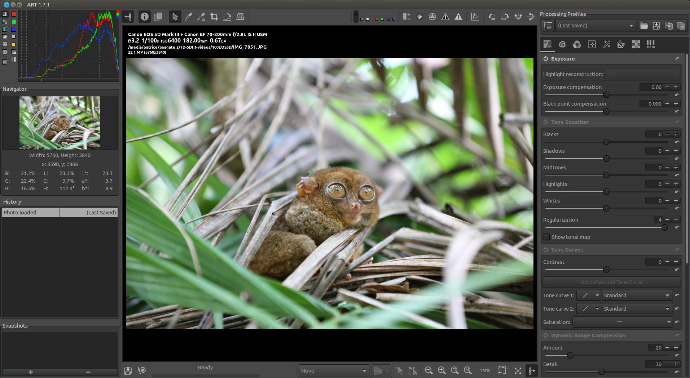Open the Color tab with overlapping circles
The image size is (690, 378).
(x=577, y=44)
